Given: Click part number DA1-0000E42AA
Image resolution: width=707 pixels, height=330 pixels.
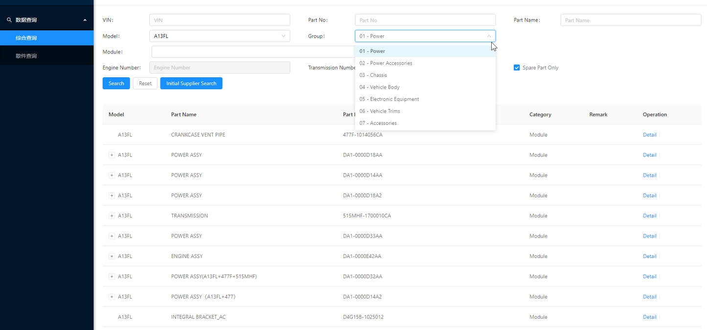Looking at the screenshot, I should 362,256.
